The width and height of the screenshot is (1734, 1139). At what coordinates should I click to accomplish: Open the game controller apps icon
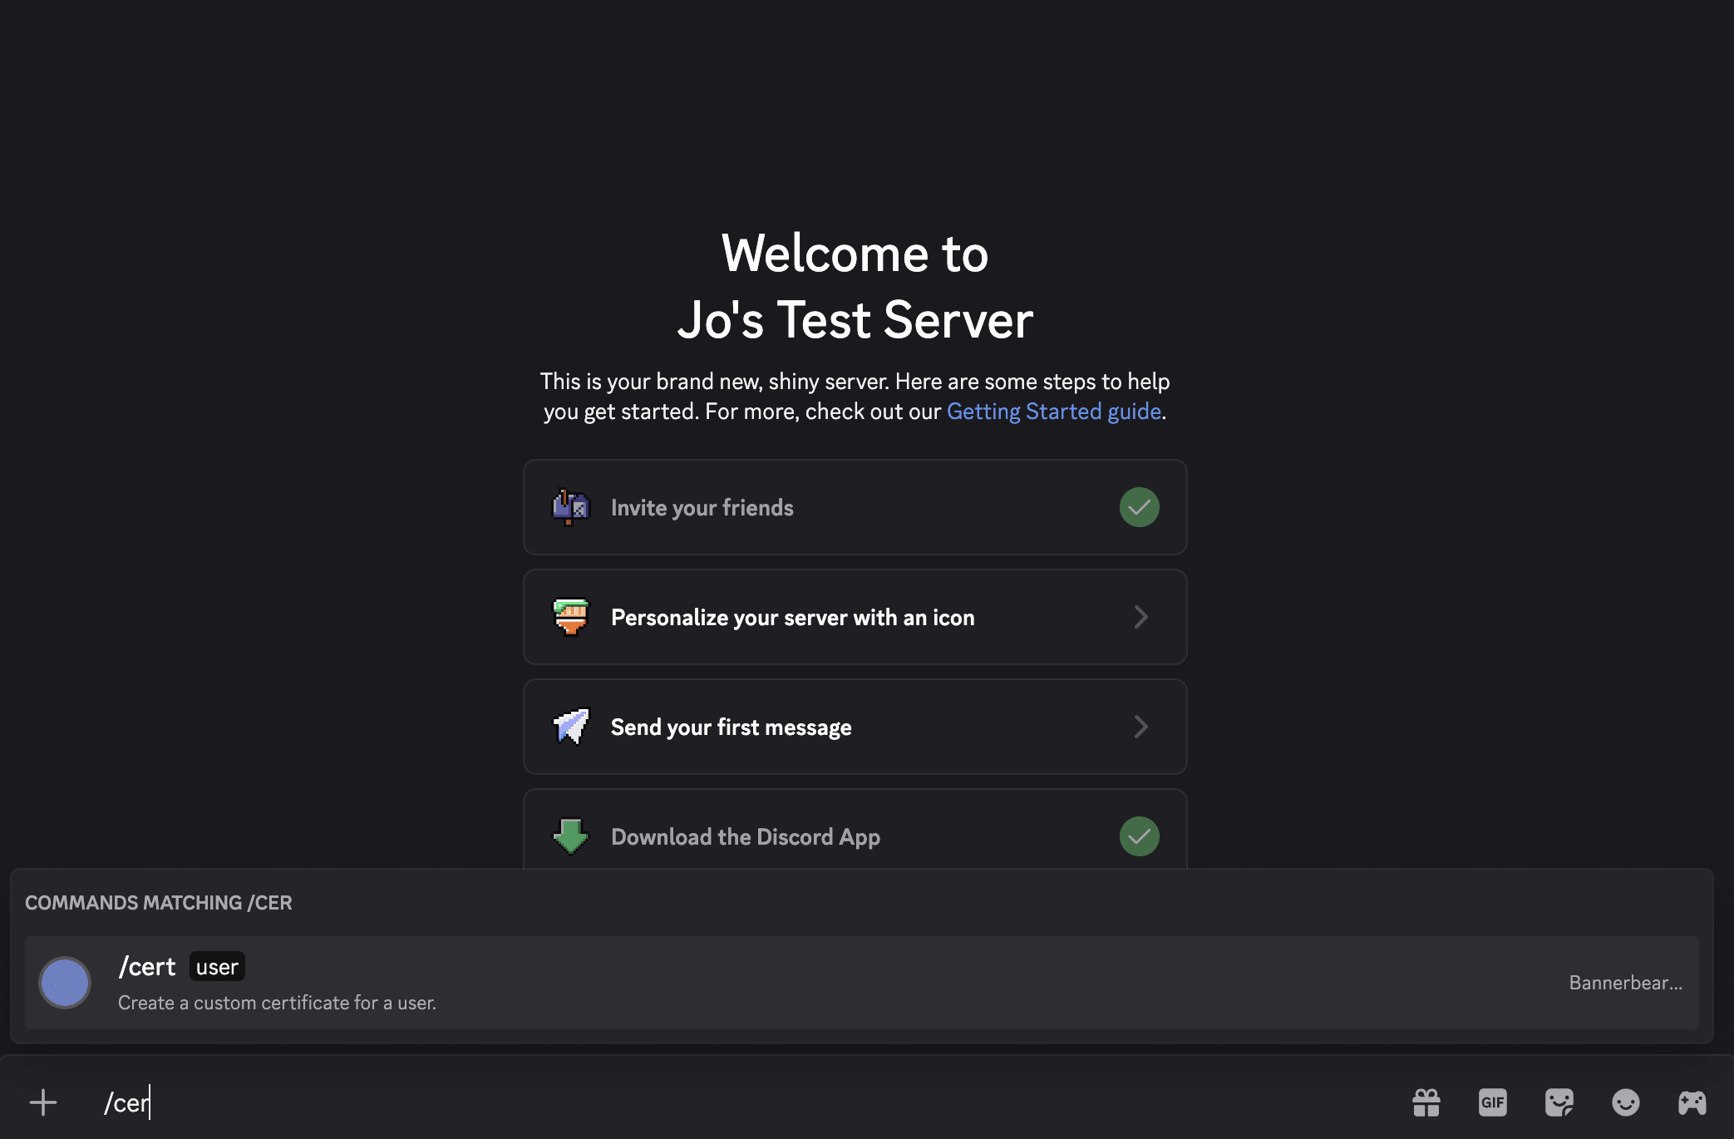click(x=1692, y=1102)
